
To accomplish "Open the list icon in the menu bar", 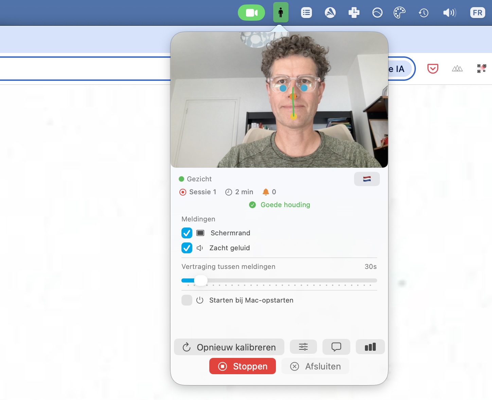I will click(306, 13).
